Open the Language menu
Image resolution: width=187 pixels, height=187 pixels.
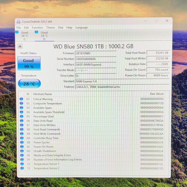81,27
